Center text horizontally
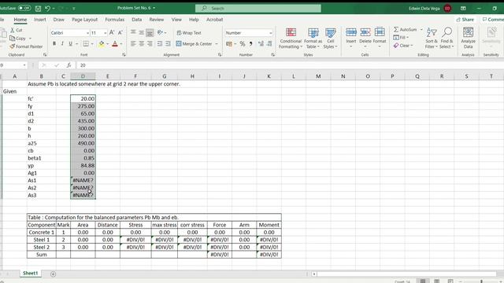The image size is (504, 283). (x=141, y=44)
